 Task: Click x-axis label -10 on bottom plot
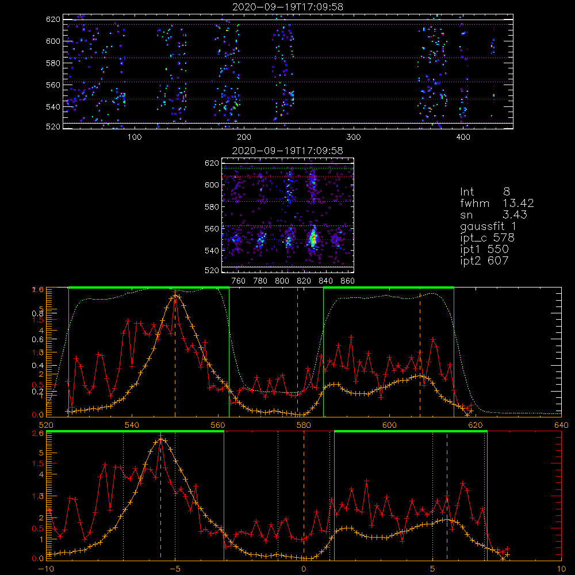[46, 569]
